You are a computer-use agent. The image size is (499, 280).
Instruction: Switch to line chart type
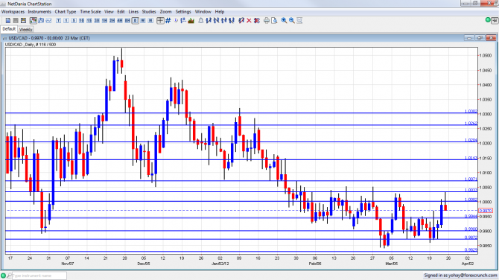(x=48, y=21)
